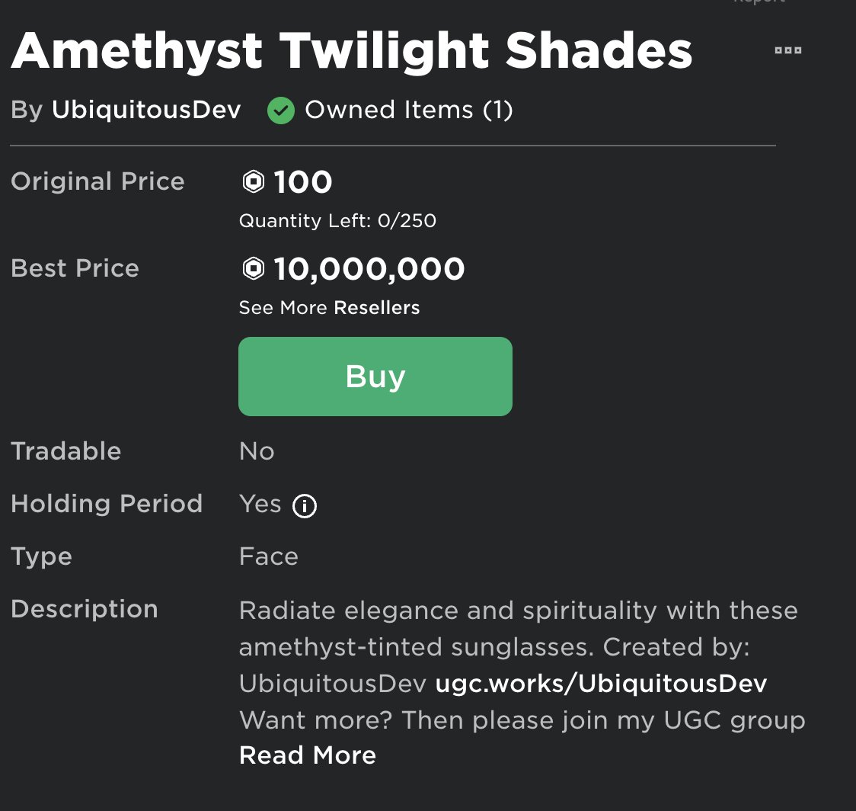Expand description with Read More
856x811 pixels.
pyautogui.click(x=308, y=755)
